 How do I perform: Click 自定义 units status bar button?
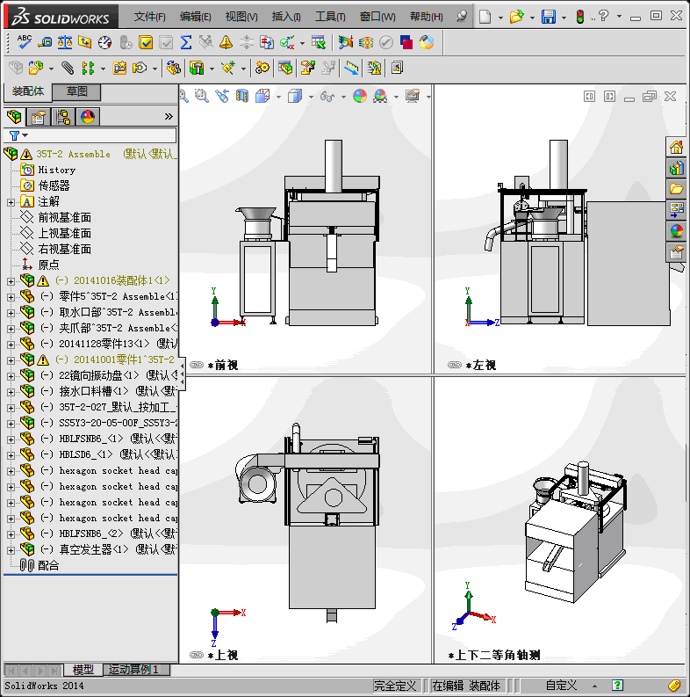[x=561, y=686]
